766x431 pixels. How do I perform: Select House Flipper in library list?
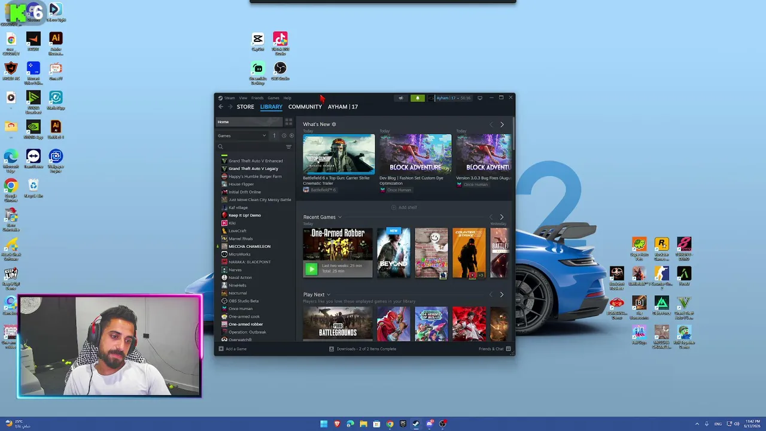pos(241,184)
